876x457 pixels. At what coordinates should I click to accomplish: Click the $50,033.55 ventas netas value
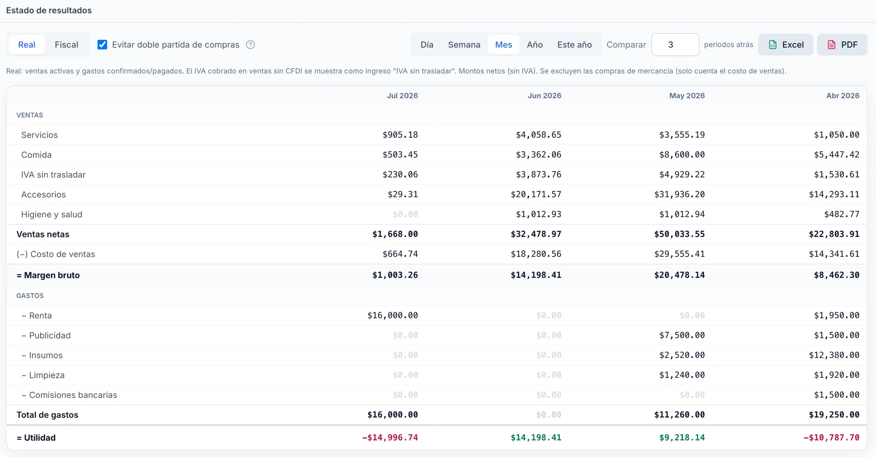point(679,234)
